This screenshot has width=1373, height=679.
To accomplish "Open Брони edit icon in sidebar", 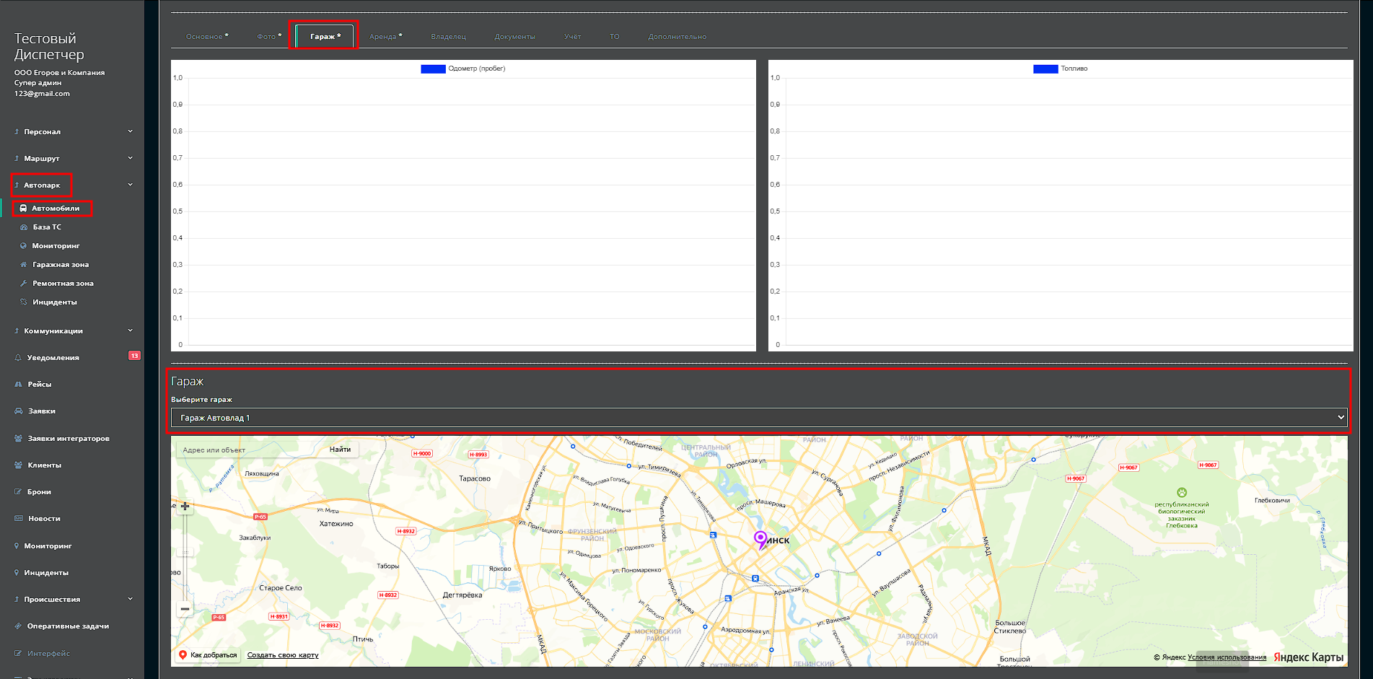I will click(18, 492).
